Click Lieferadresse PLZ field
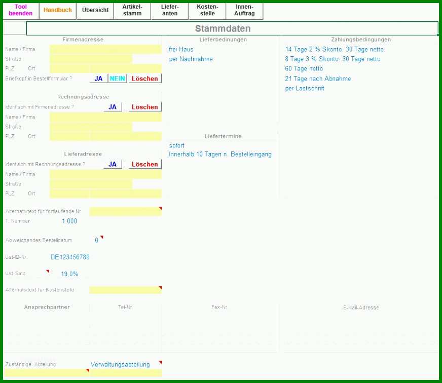Image resolution: width=442 pixels, height=383 pixels. pyautogui.click(x=69, y=194)
